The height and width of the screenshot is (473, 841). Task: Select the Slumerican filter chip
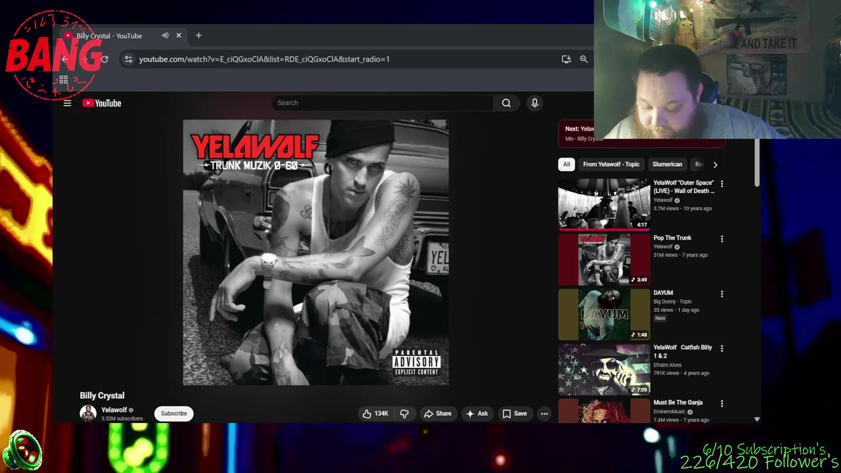[667, 164]
